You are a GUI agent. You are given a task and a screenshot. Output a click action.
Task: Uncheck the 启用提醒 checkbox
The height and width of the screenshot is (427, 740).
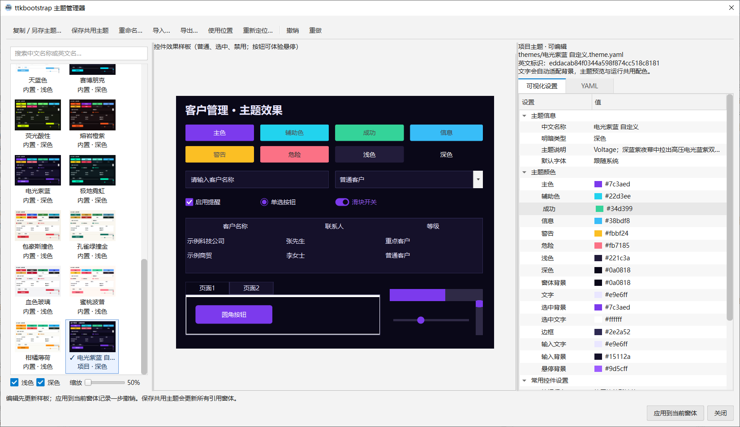click(189, 202)
